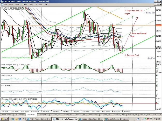162x121 pixels.
Task: Click the black 214.39 current price label
Action: point(158,49)
